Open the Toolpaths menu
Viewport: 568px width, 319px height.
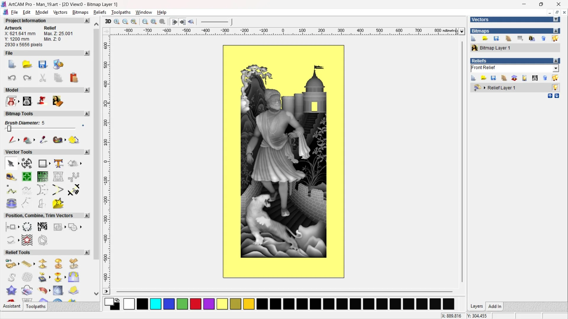click(x=121, y=12)
